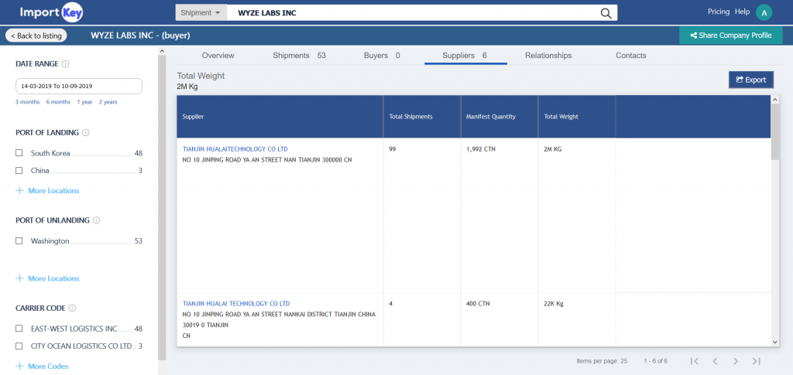Click the table scrollbar down arrow
The height and width of the screenshot is (375, 793).
775,343
